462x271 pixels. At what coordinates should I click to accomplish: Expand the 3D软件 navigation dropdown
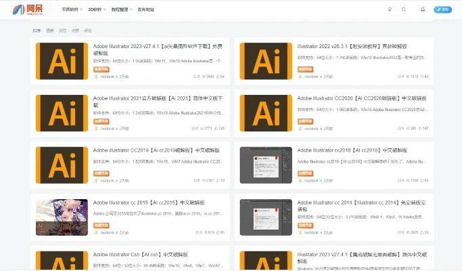point(97,9)
